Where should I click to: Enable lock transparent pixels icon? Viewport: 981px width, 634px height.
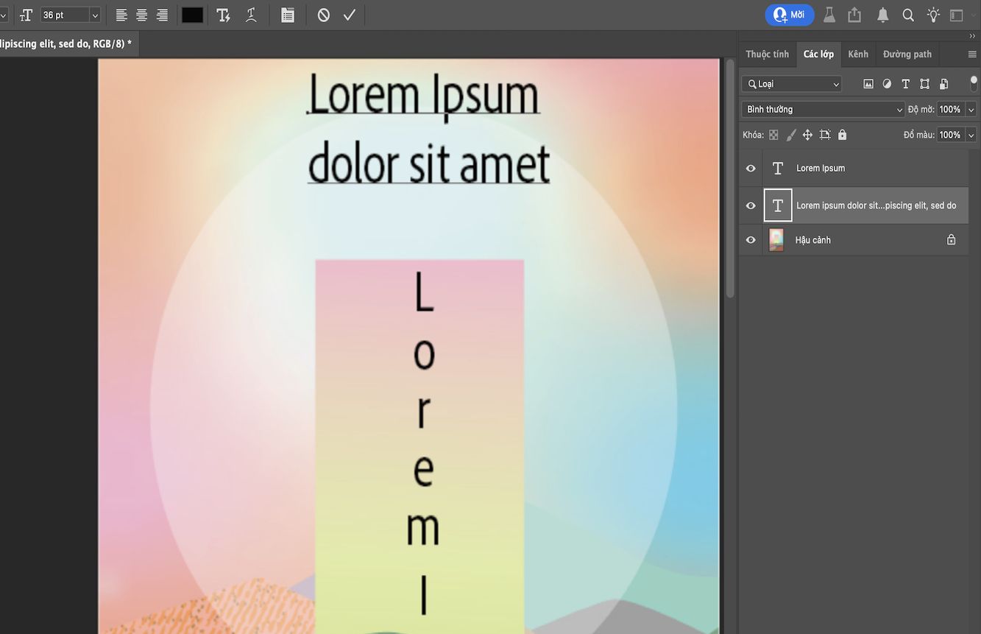point(773,134)
